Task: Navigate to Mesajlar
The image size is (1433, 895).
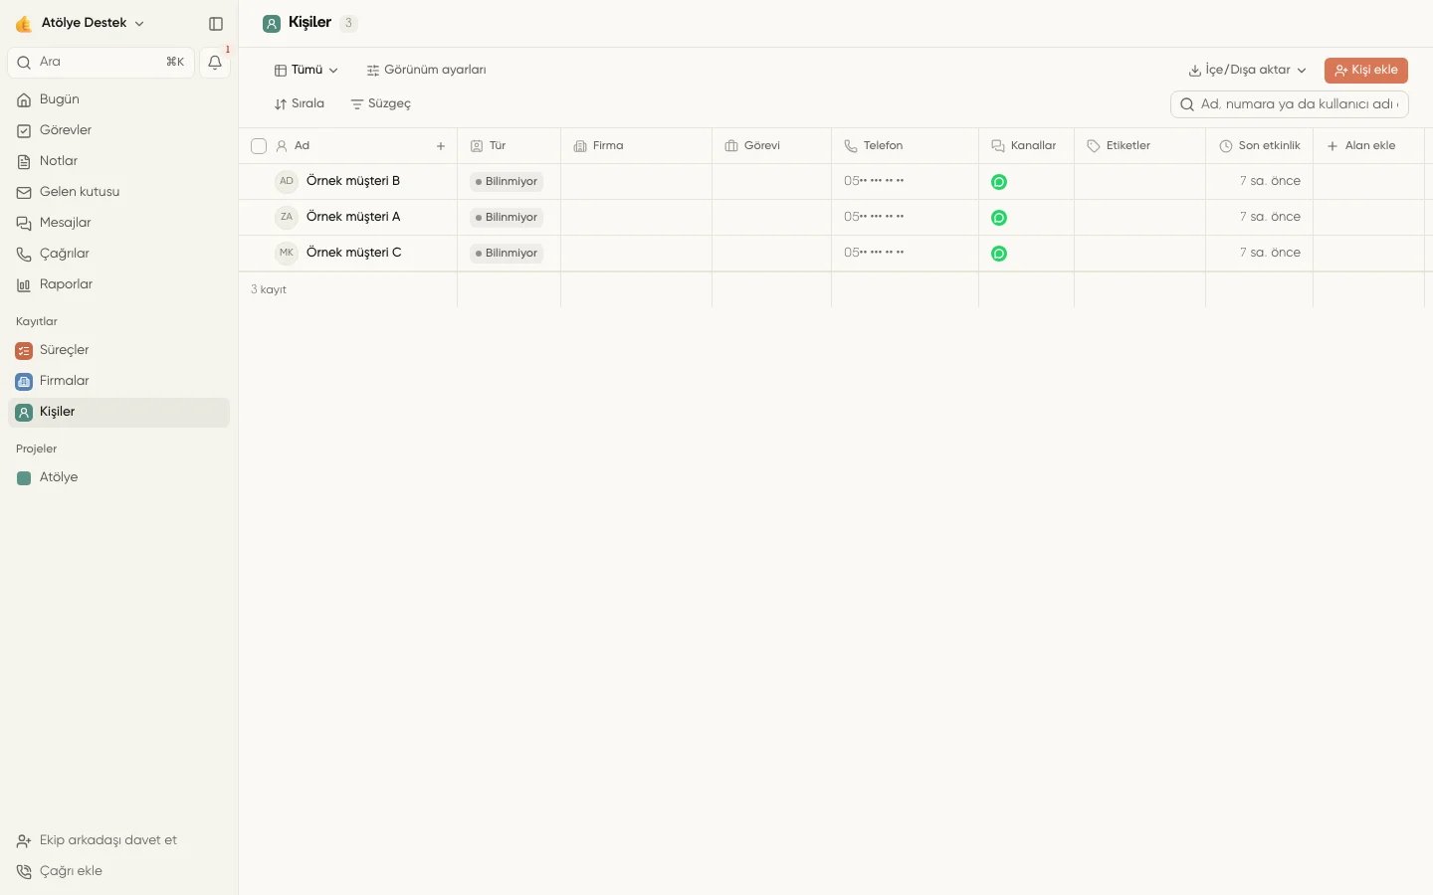Action: [x=118, y=223]
